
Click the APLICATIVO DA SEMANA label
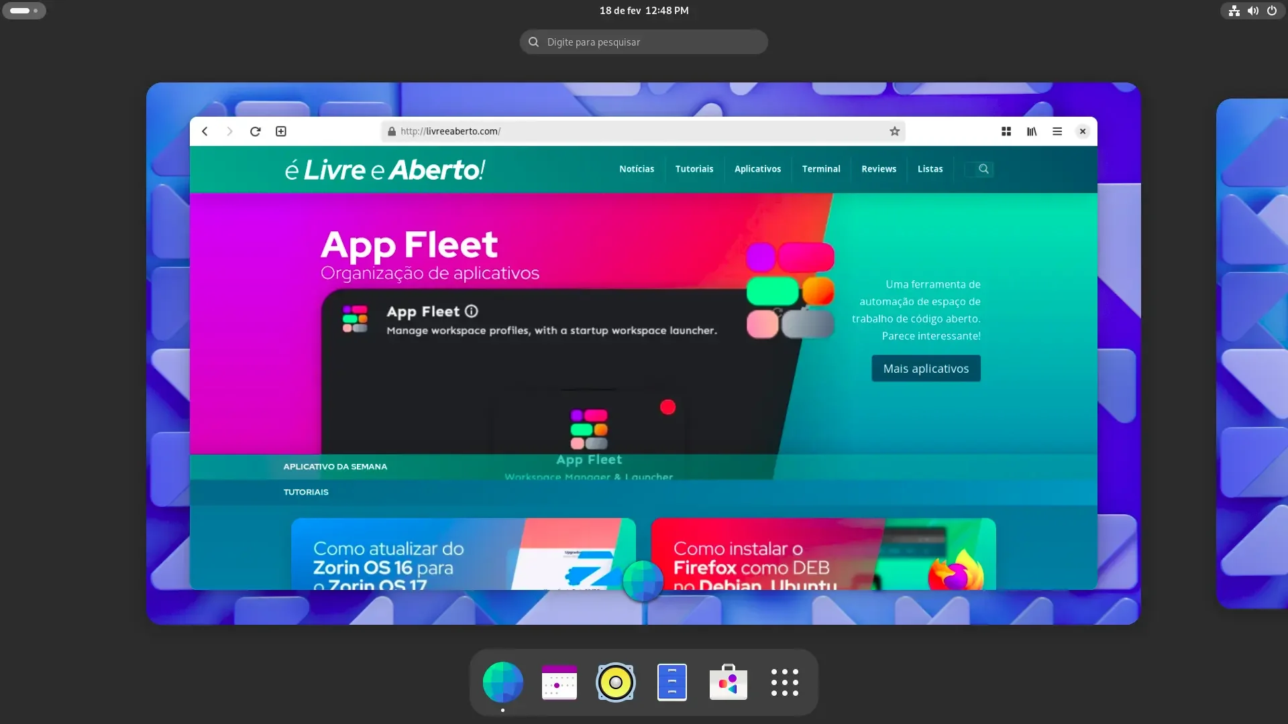335,467
